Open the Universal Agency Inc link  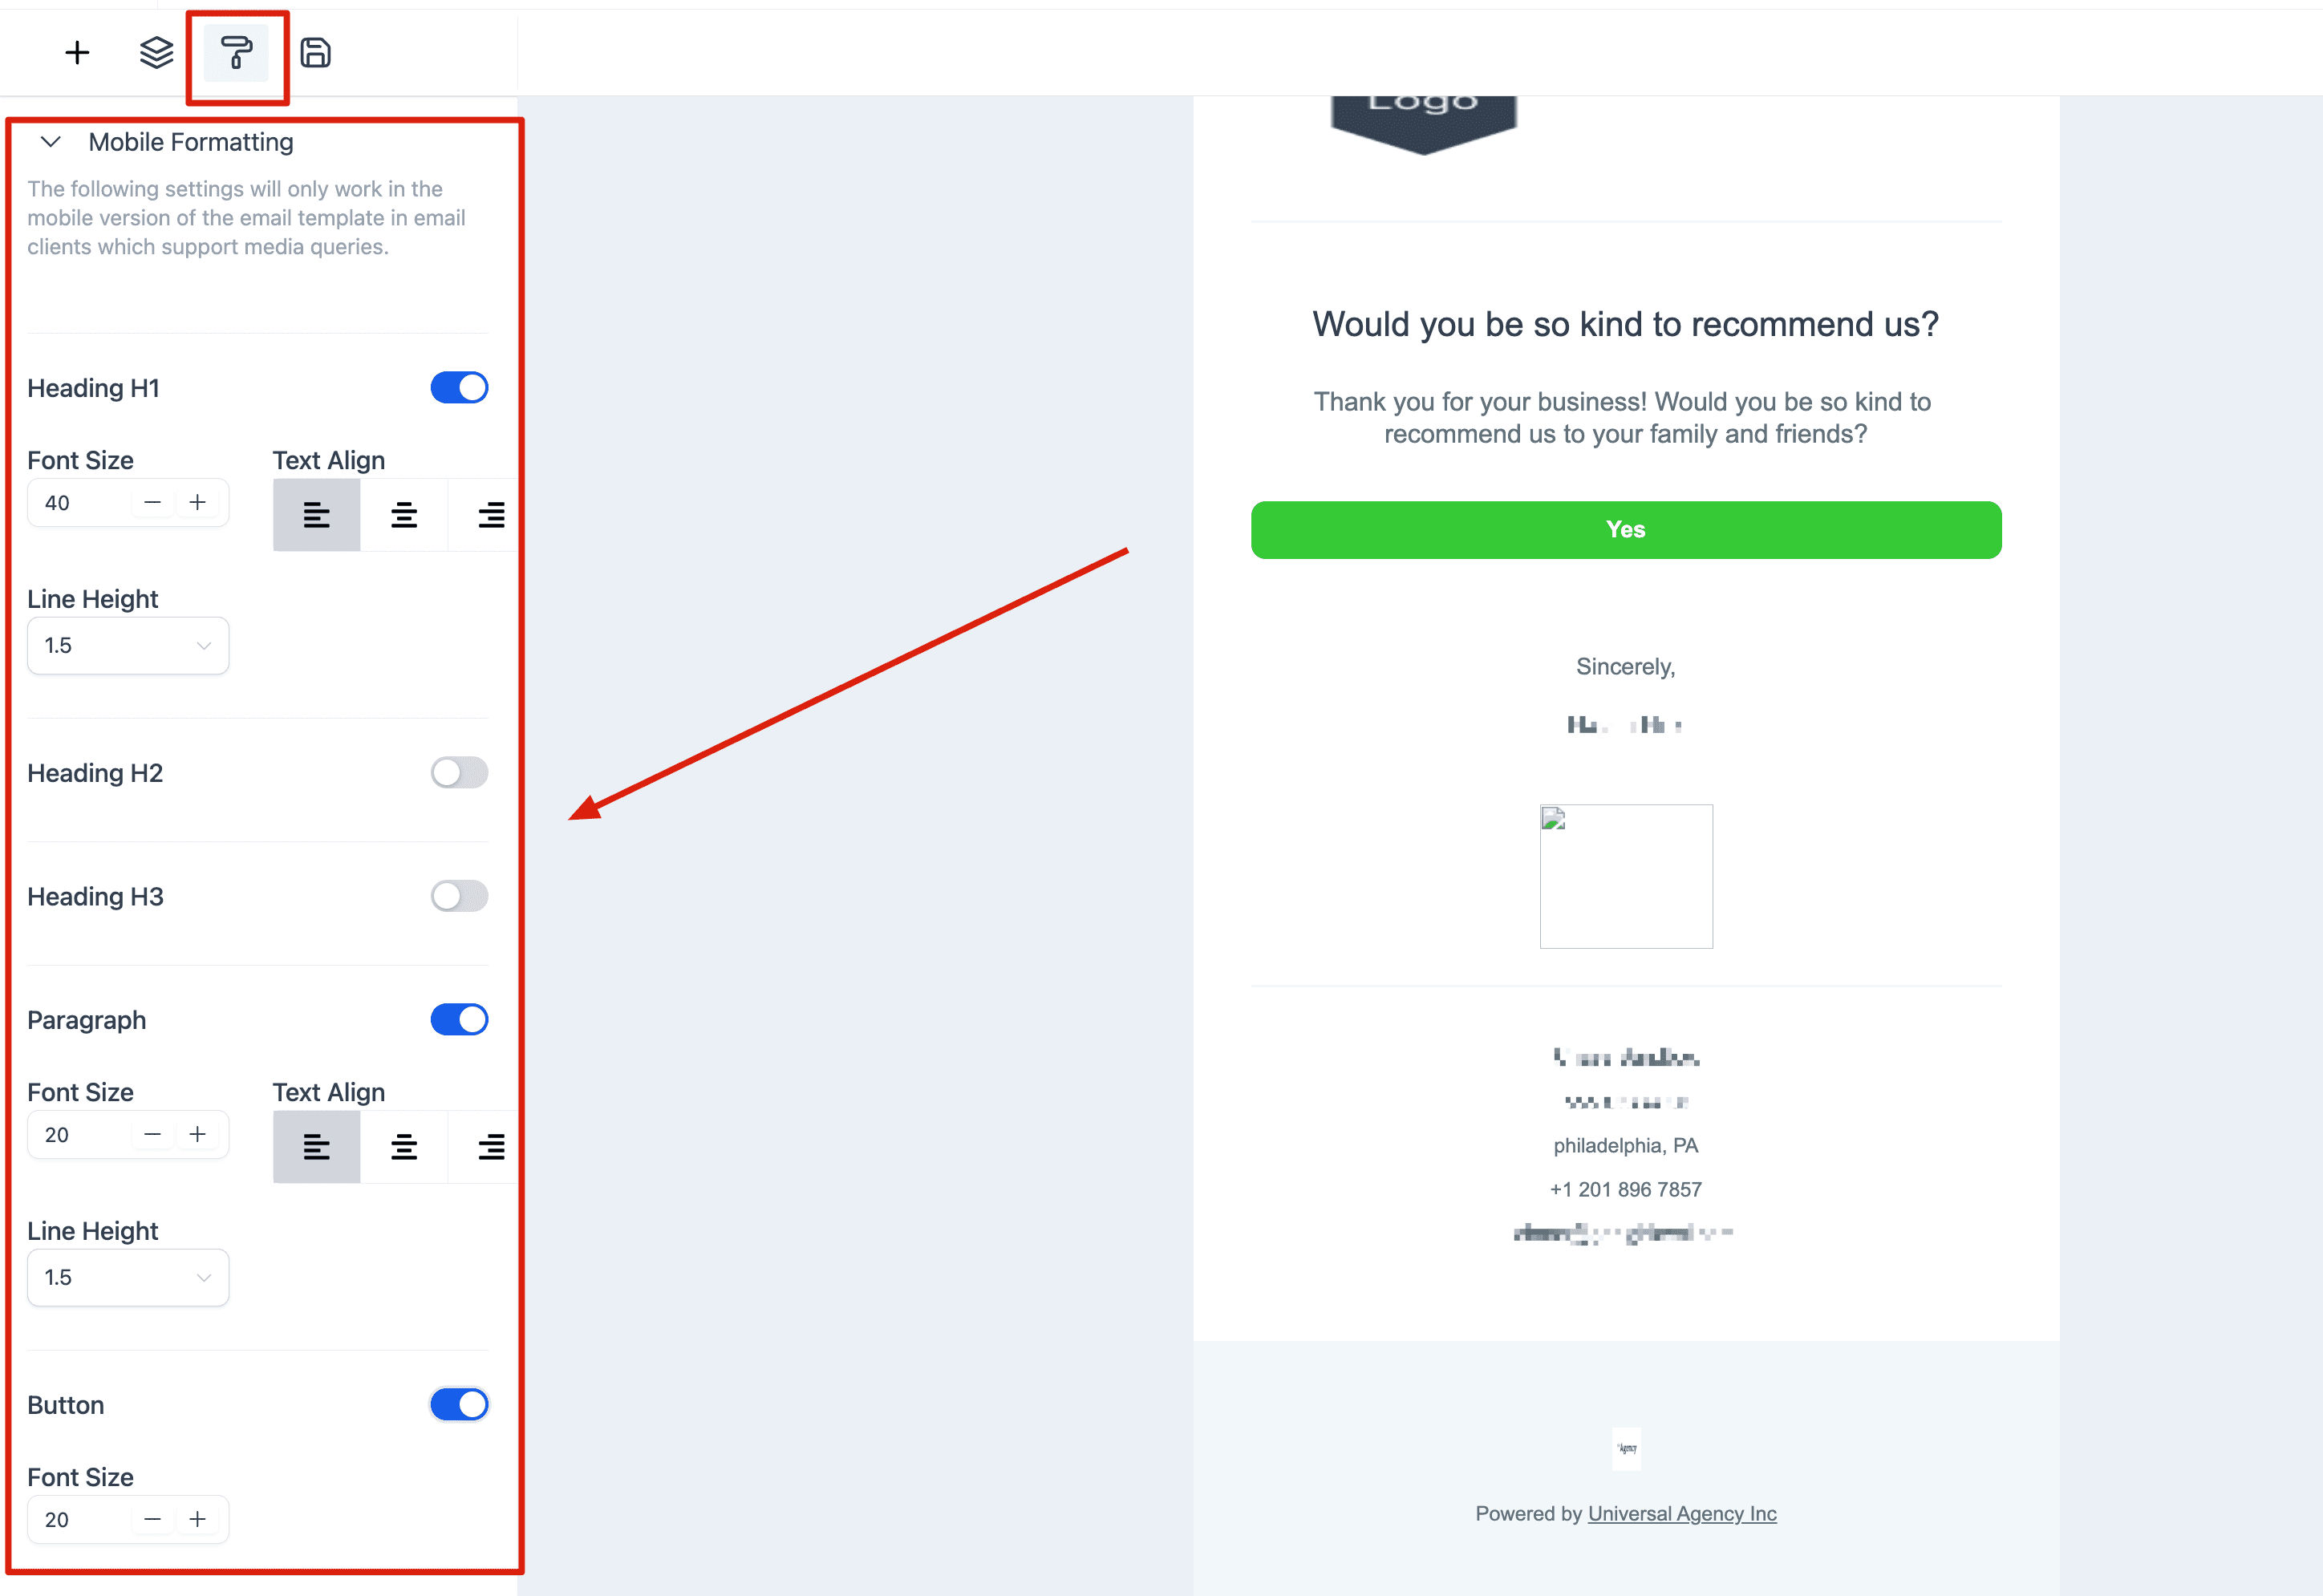pyautogui.click(x=1682, y=1513)
